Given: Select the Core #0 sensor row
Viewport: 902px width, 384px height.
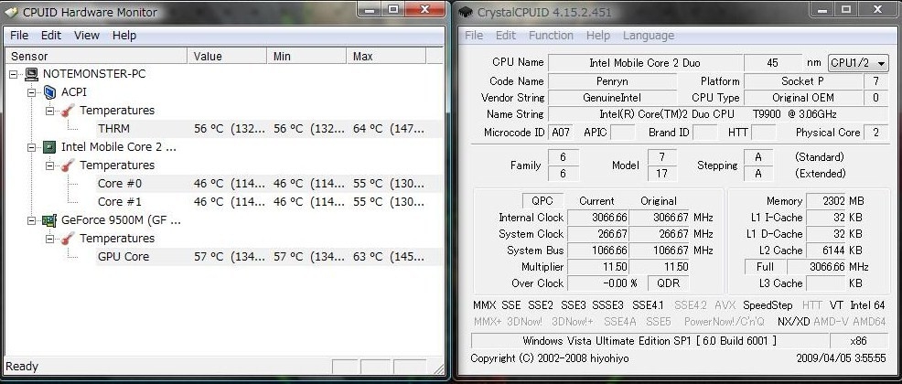Looking at the screenshot, I should point(269,184).
